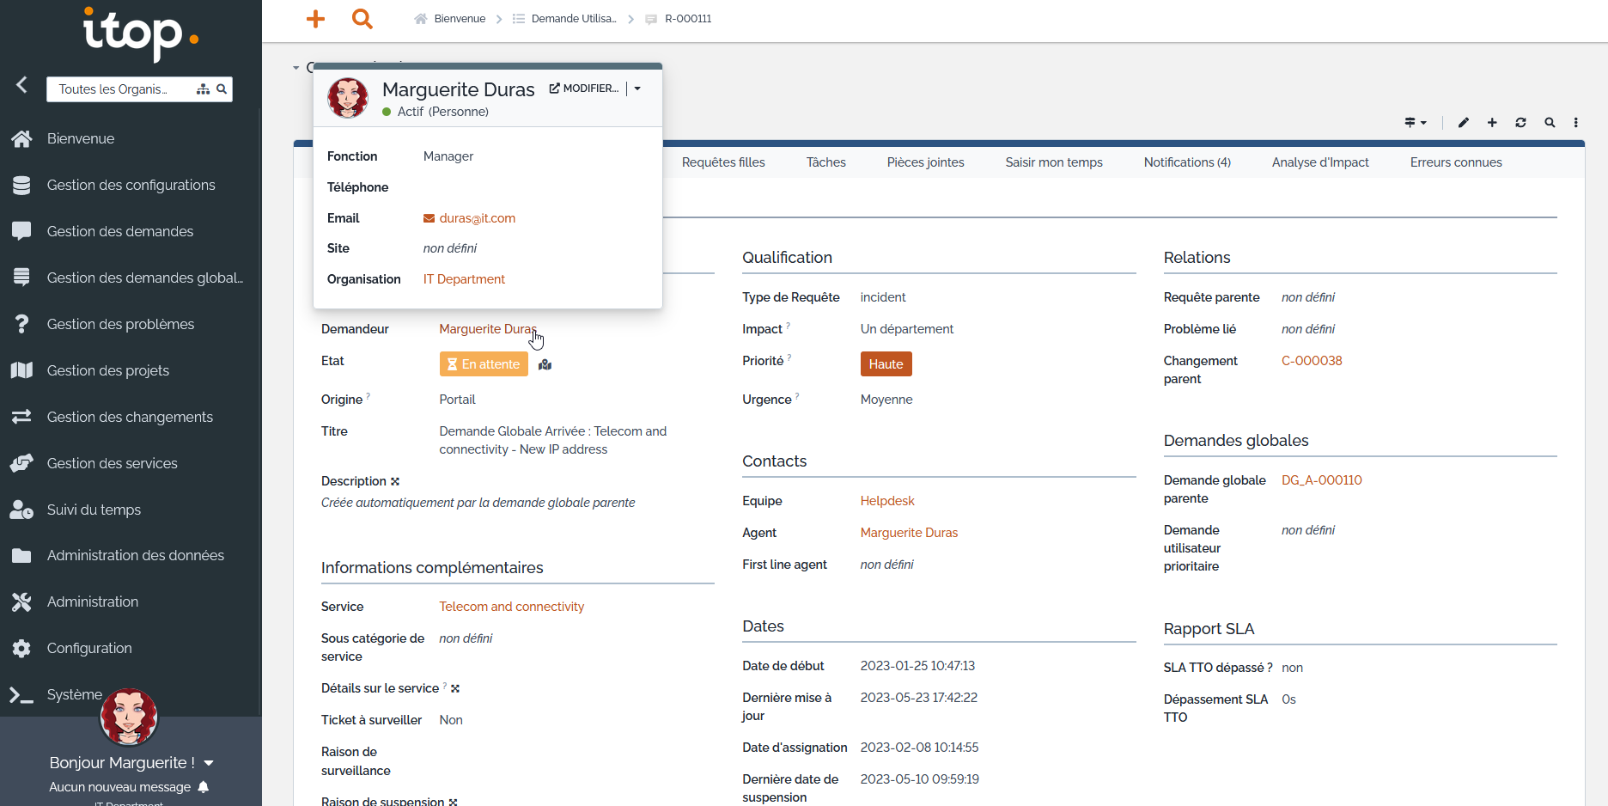
Task: Open Gestion des changements in the sidebar
Action: click(x=129, y=417)
